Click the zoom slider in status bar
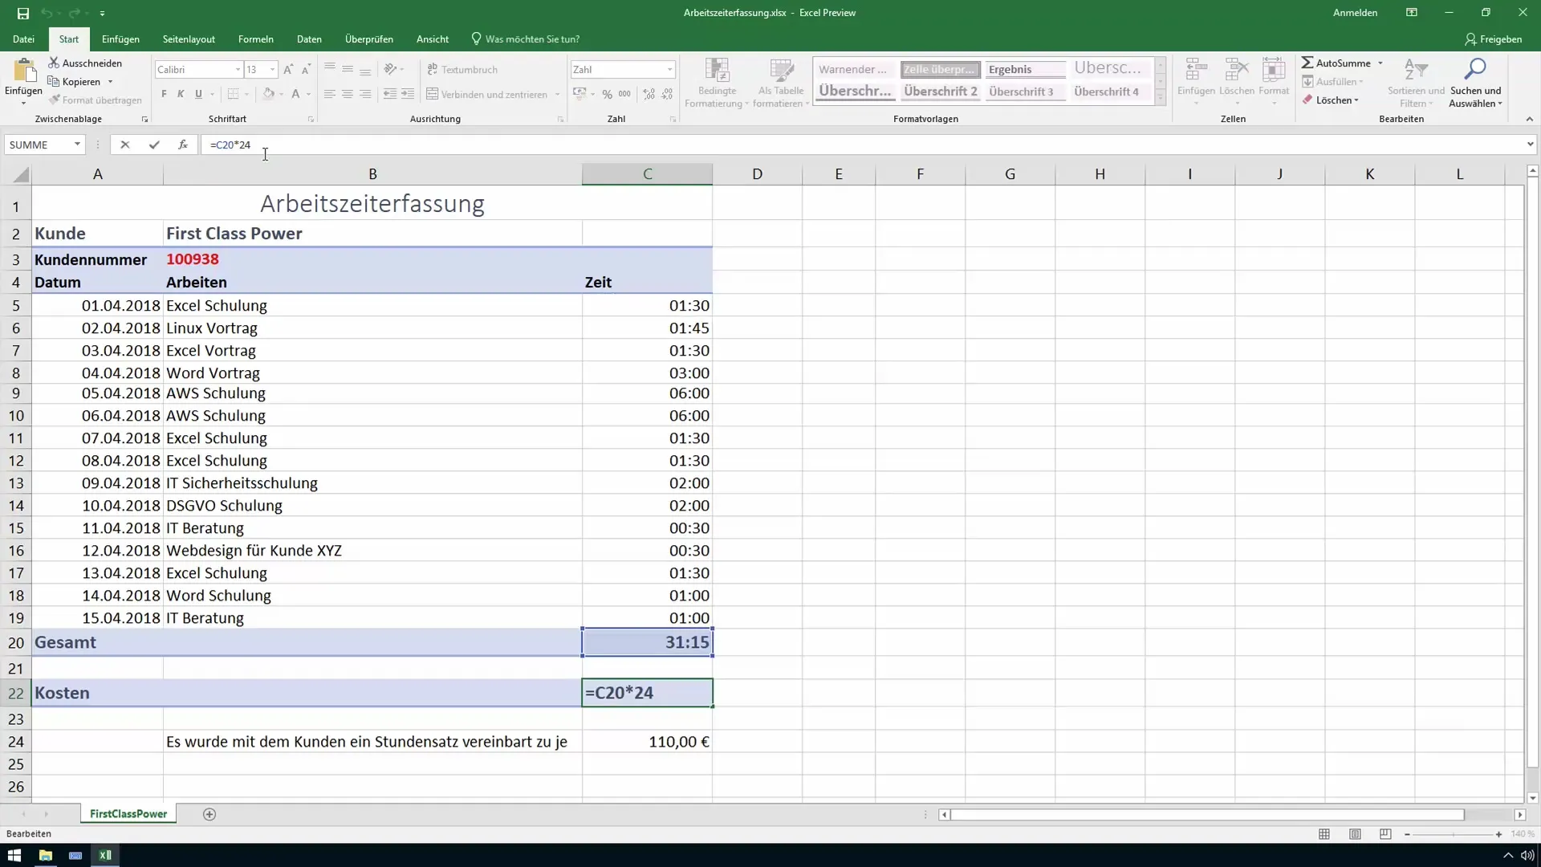Image resolution: width=1541 pixels, height=867 pixels. click(1453, 835)
